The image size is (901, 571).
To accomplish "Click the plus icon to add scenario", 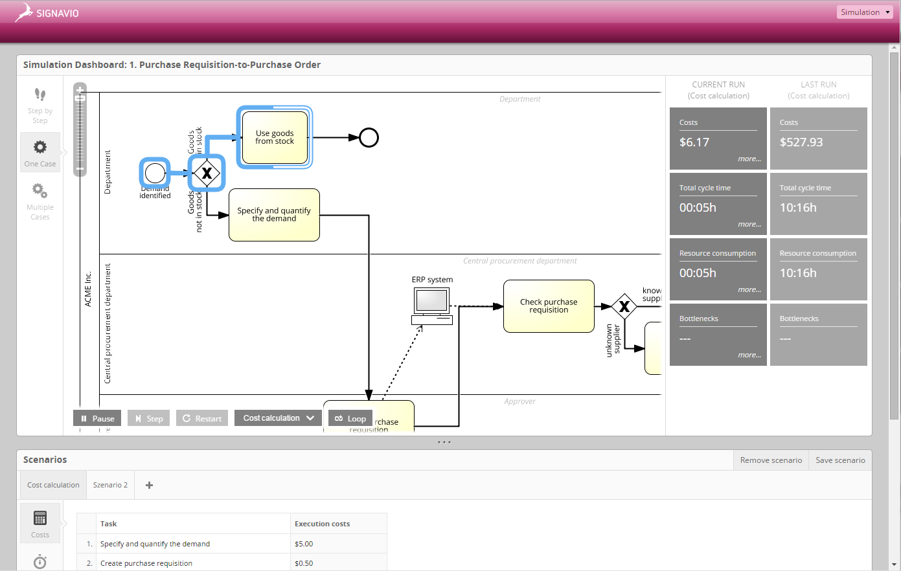I will (149, 485).
